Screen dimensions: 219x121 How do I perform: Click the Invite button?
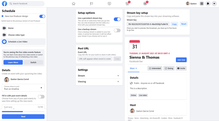pyautogui.click(x=181, y=68)
